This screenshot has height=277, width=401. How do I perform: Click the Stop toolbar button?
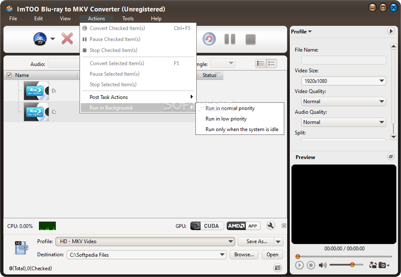[250, 39]
